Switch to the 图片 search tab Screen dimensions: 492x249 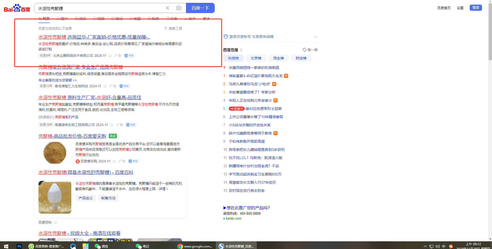tap(62, 19)
